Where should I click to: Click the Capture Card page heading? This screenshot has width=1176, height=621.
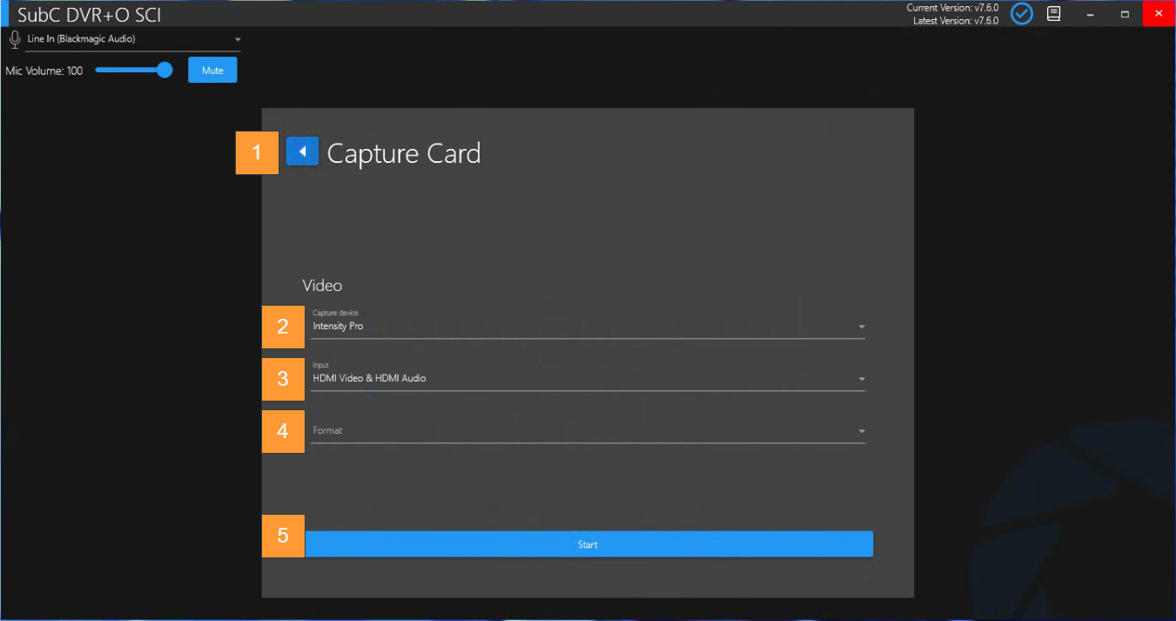(x=404, y=154)
